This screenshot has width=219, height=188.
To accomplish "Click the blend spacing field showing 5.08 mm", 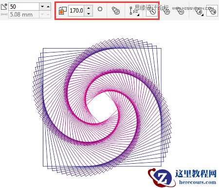I will [x=24, y=15].
